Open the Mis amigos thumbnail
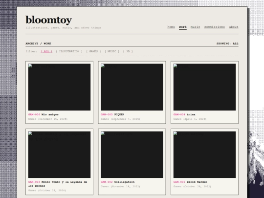This screenshot has height=198, width=264. (x=59, y=87)
